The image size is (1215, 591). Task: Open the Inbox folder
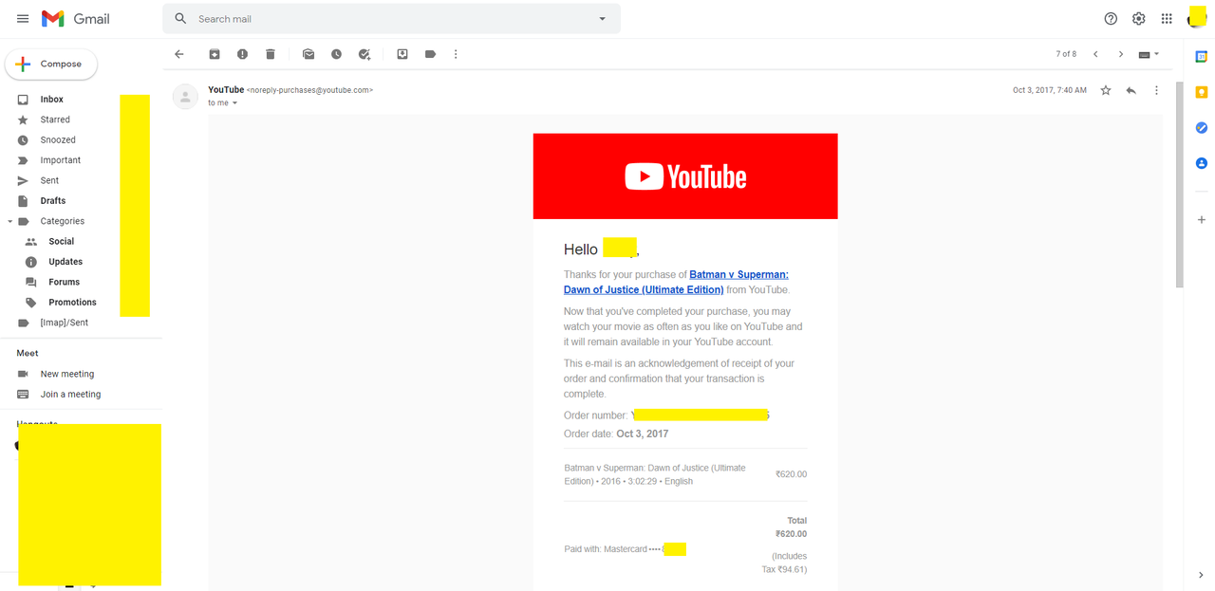point(51,100)
